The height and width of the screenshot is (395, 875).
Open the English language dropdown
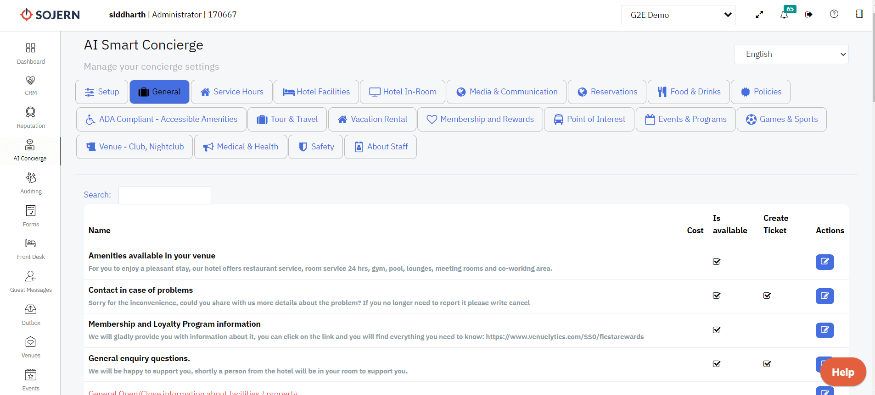coord(791,54)
